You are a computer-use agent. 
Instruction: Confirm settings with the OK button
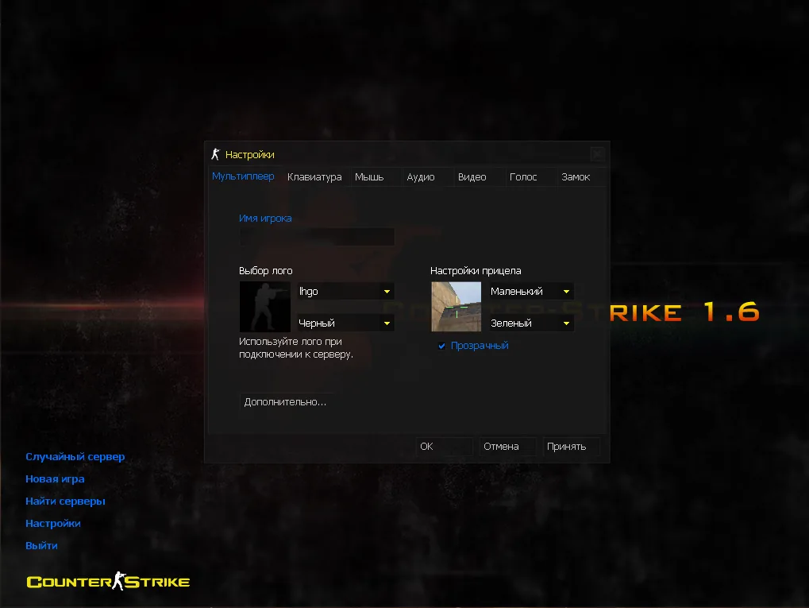445,447
